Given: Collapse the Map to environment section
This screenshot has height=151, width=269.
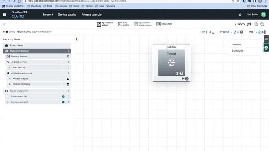Looking at the screenshot, I should point(68,91).
